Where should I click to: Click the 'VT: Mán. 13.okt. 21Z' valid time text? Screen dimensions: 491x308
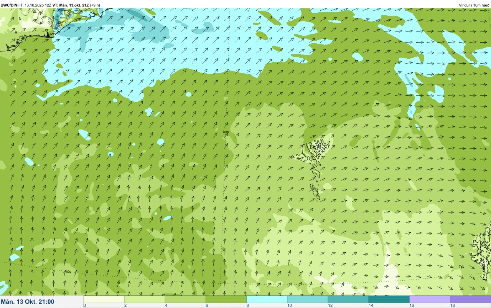point(71,5)
